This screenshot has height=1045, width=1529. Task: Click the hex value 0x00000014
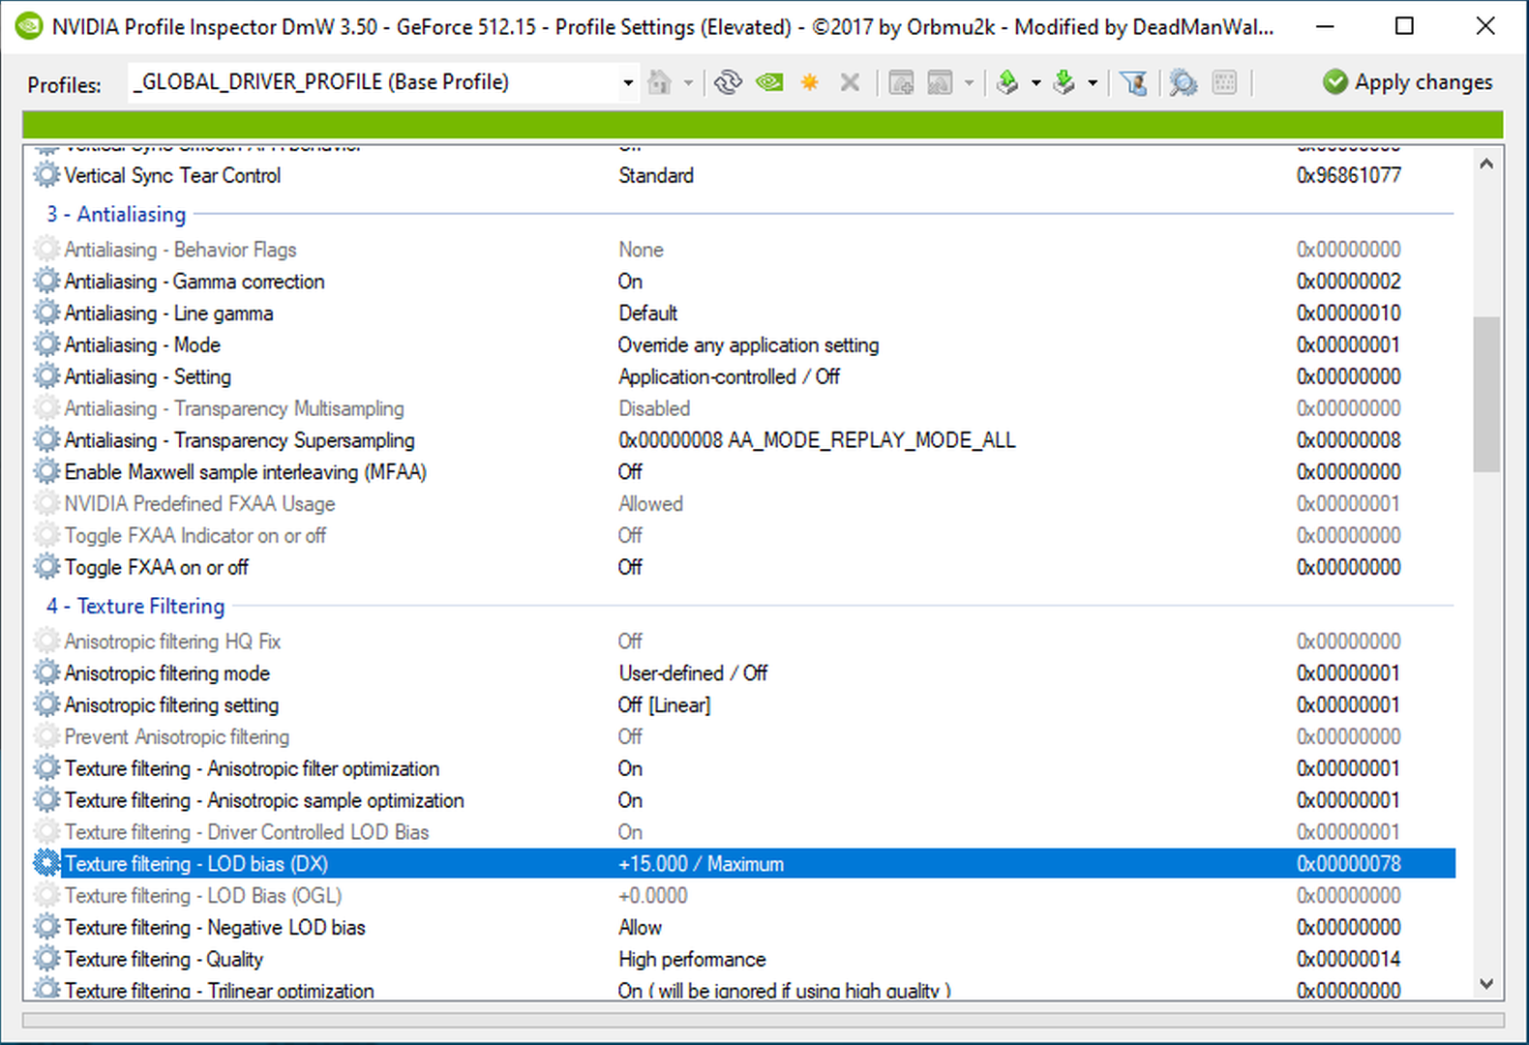[1348, 959]
